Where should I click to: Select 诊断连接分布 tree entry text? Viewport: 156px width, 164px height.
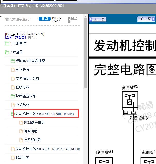[x=26, y=96]
